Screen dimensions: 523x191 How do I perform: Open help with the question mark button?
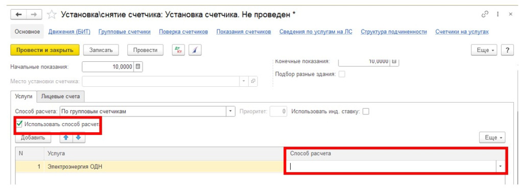(508, 50)
